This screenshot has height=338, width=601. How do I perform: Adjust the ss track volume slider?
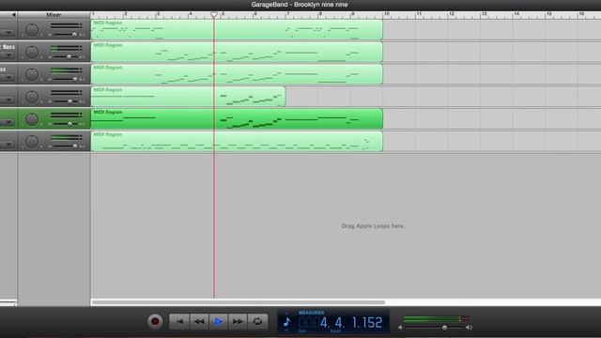pos(74,79)
